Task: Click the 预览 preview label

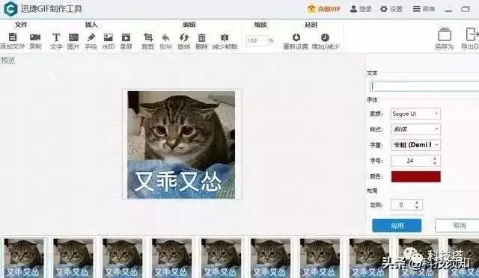Action: click(7, 61)
